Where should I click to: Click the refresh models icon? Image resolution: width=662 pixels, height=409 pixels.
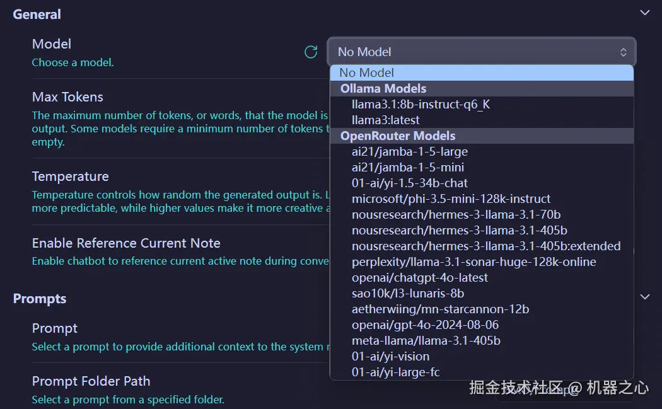click(311, 52)
